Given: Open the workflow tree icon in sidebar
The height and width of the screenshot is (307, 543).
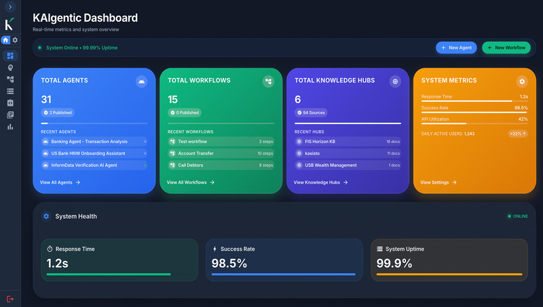Looking at the screenshot, I should (x=10, y=79).
